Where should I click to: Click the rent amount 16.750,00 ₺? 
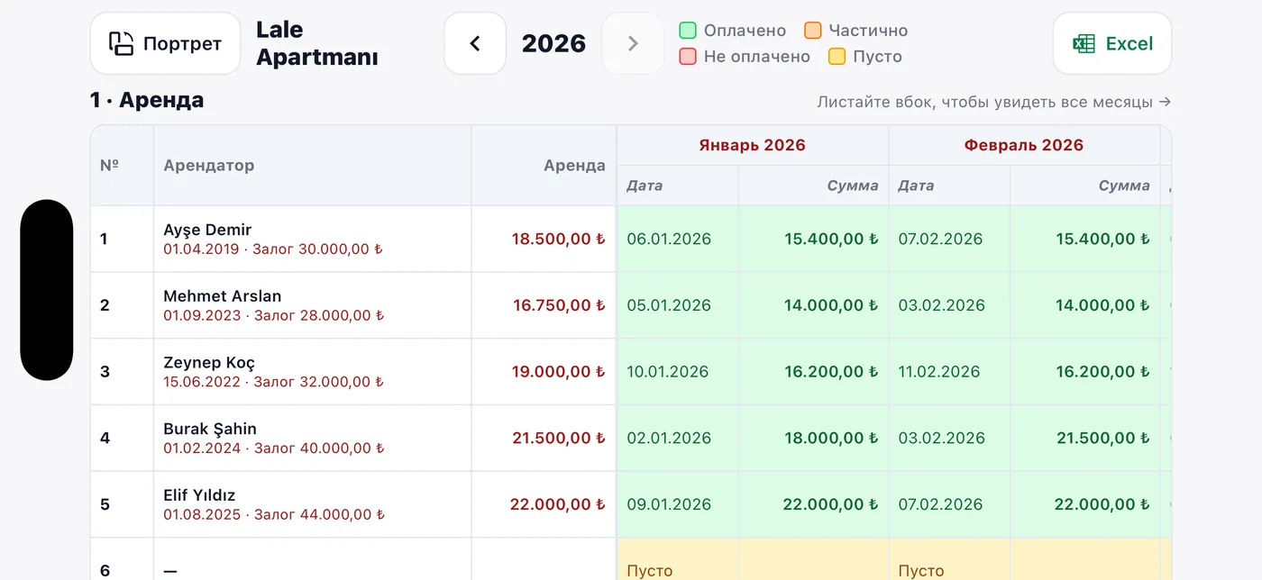[559, 305]
